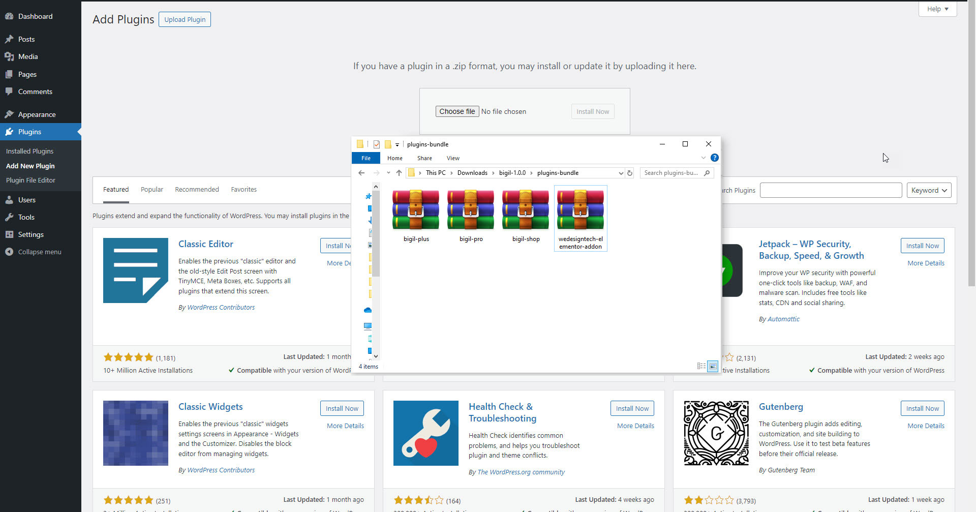This screenshot has height=512, width=976.
Task: Click the Classic Widgets plugin thumbnail
Action: click(136, 433)
